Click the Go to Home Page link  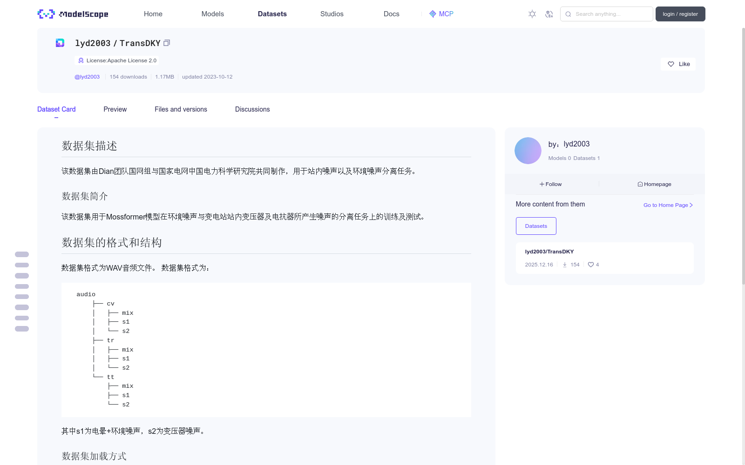coord(668,205)
